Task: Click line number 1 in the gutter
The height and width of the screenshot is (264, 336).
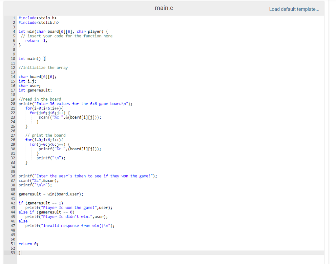Action: point(14,18)
